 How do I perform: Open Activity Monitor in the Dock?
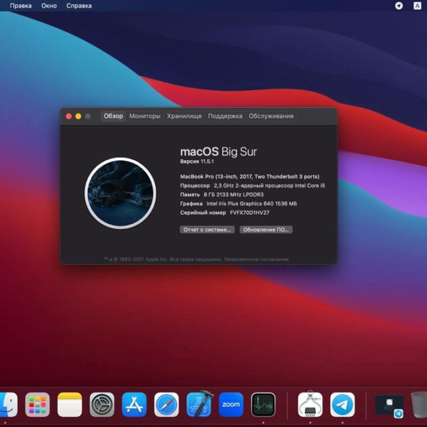[263, 404]
